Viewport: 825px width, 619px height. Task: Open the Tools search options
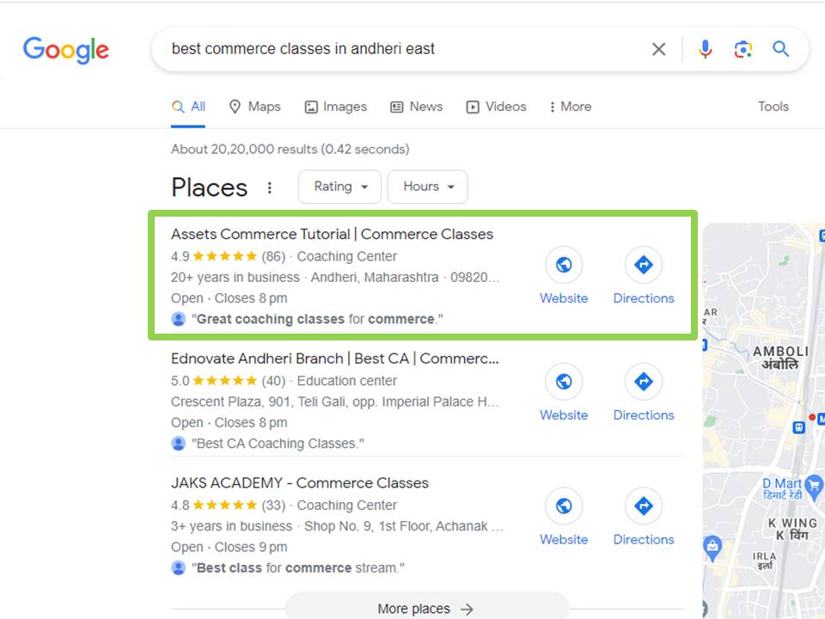click(773, 107)
